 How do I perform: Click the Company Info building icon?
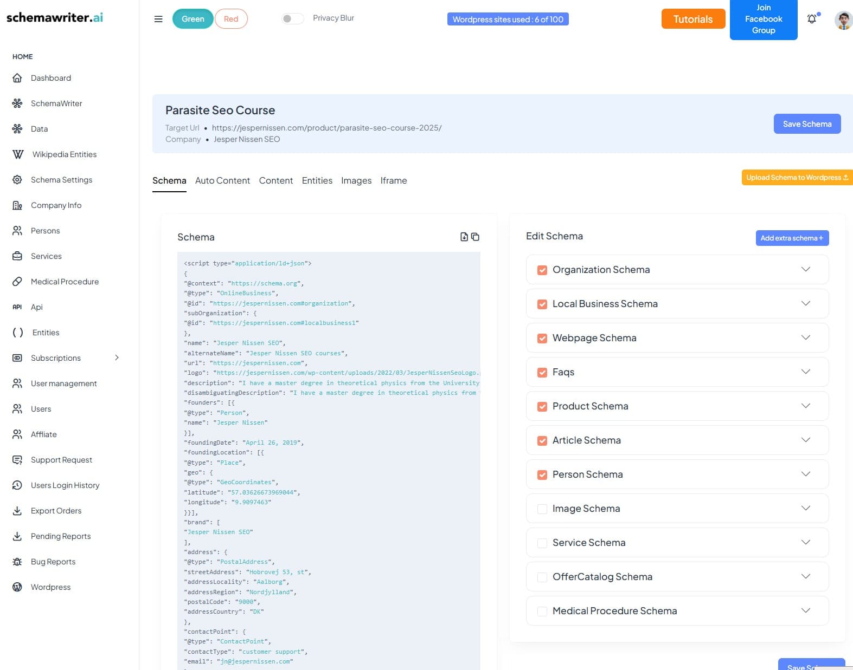coord(17,205)
